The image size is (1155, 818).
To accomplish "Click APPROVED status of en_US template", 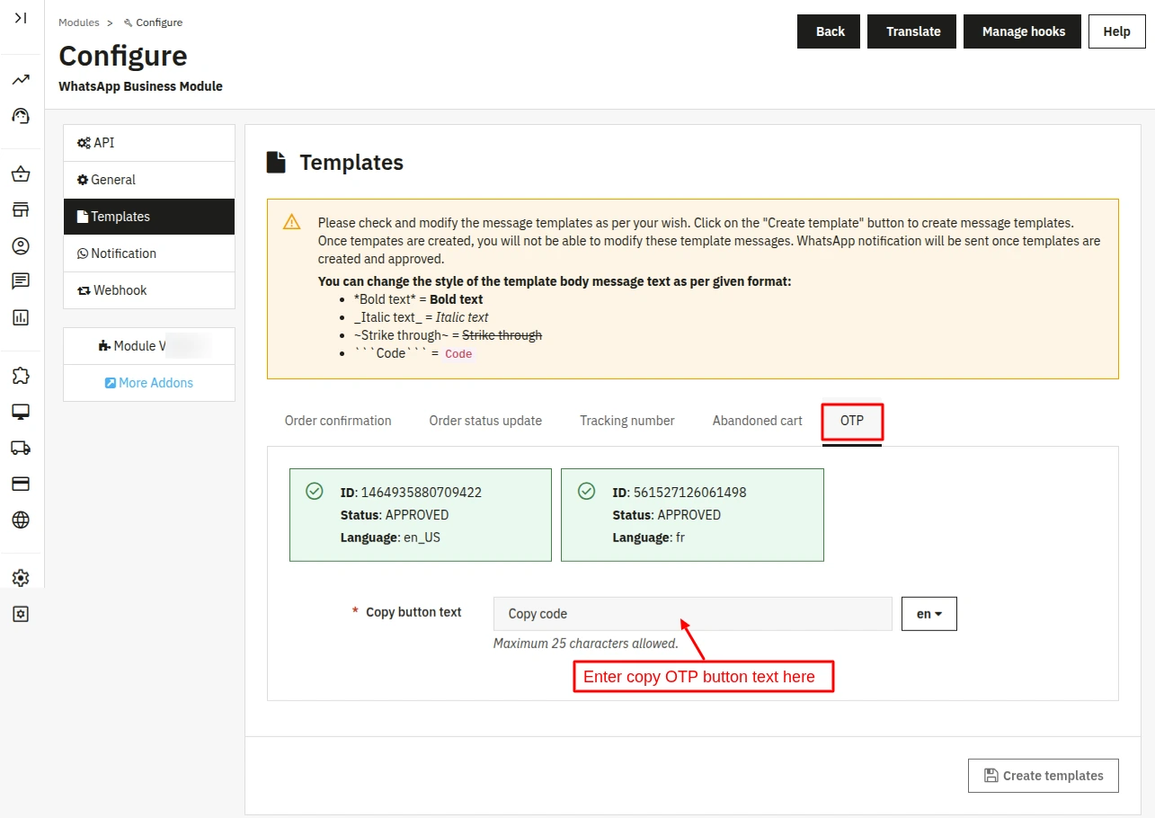I will (417, 515).
